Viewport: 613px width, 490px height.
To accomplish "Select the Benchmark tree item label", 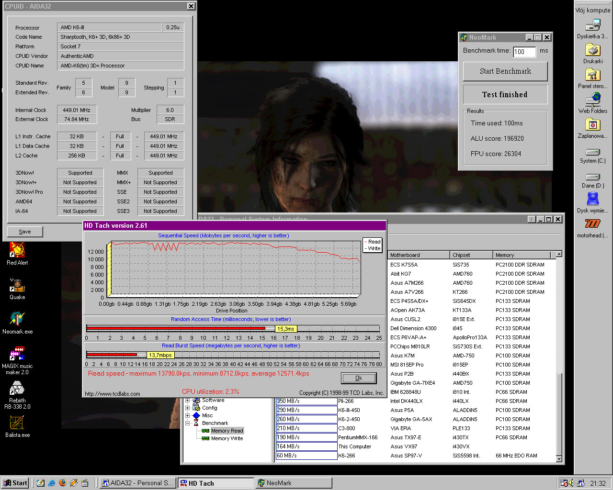I will point(215,423).
